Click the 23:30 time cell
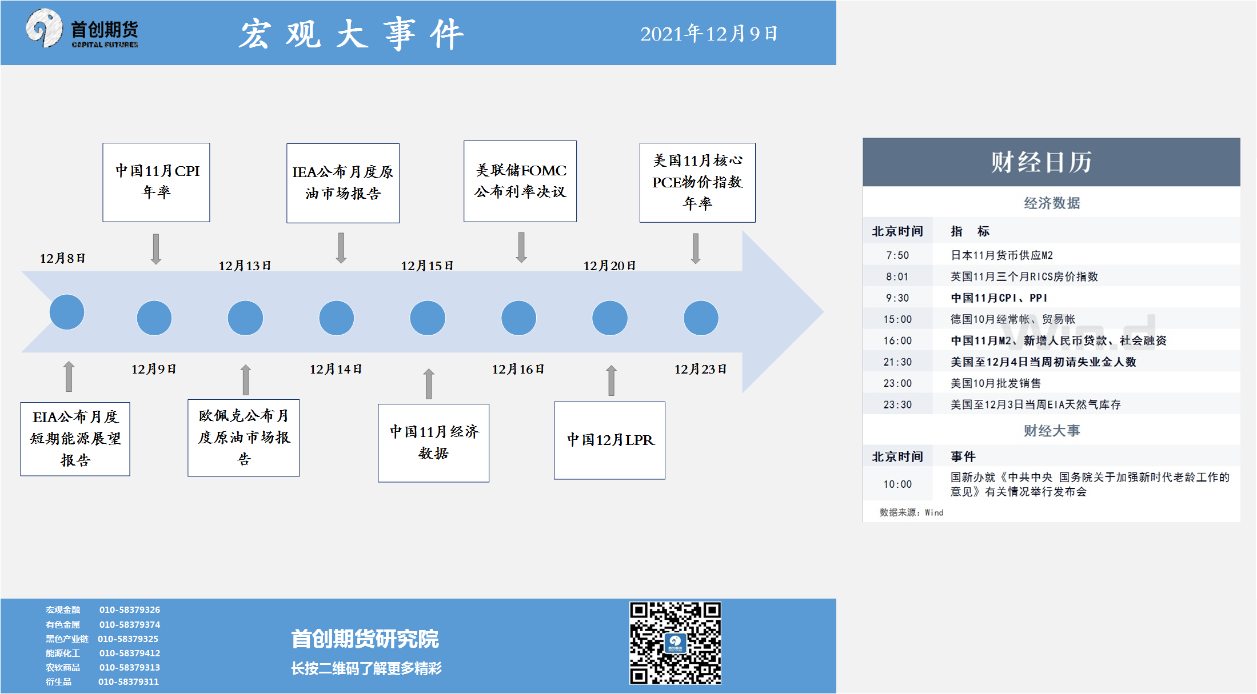1257x694 pixels. (x=897, y=404)
